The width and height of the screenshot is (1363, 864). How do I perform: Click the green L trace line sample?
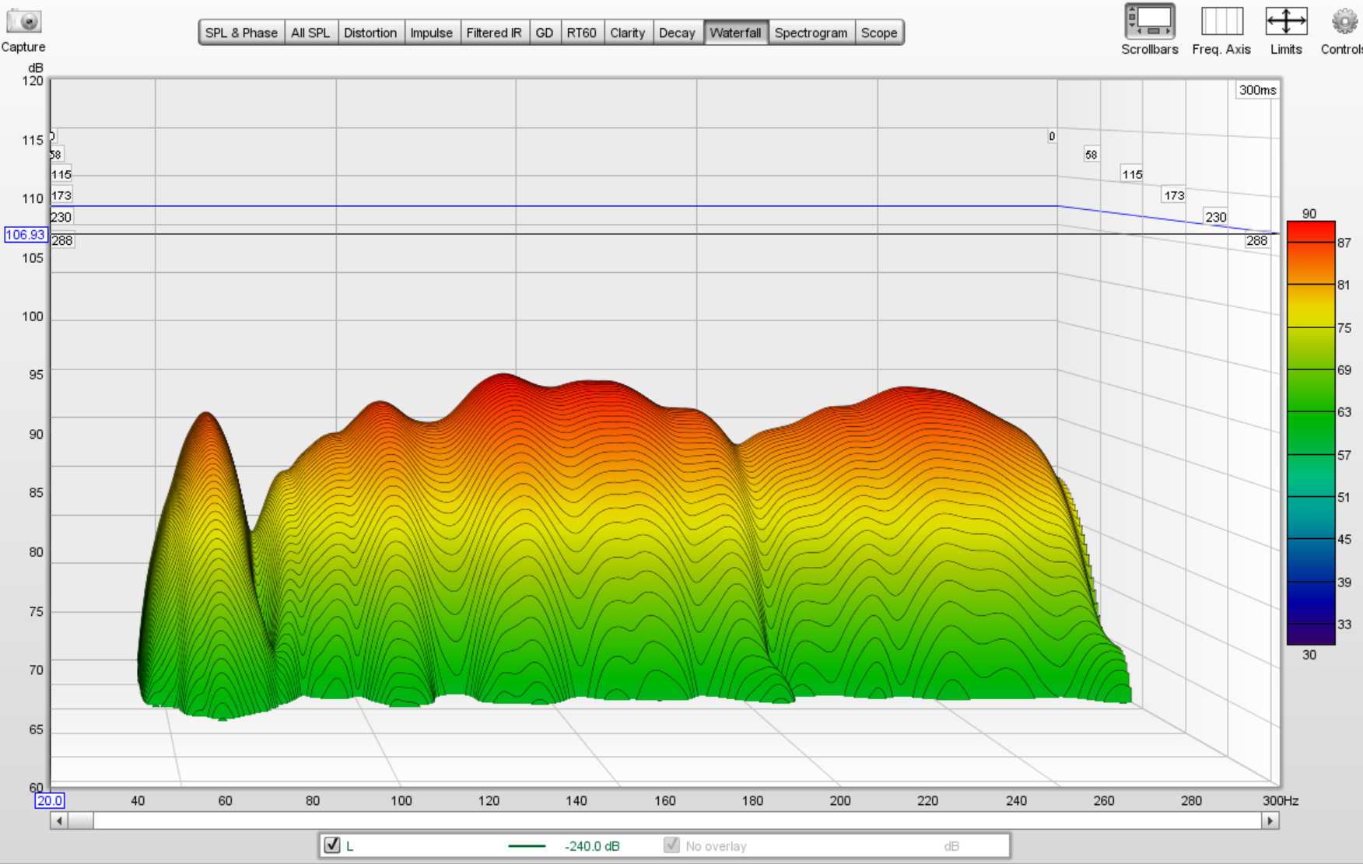pos(527,846)
